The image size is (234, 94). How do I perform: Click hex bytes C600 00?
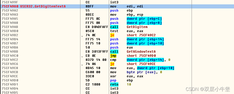click(93, 72)
